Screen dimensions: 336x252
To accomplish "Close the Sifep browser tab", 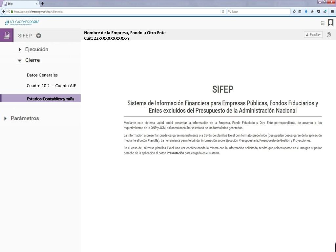I will [x=37, y=4].
